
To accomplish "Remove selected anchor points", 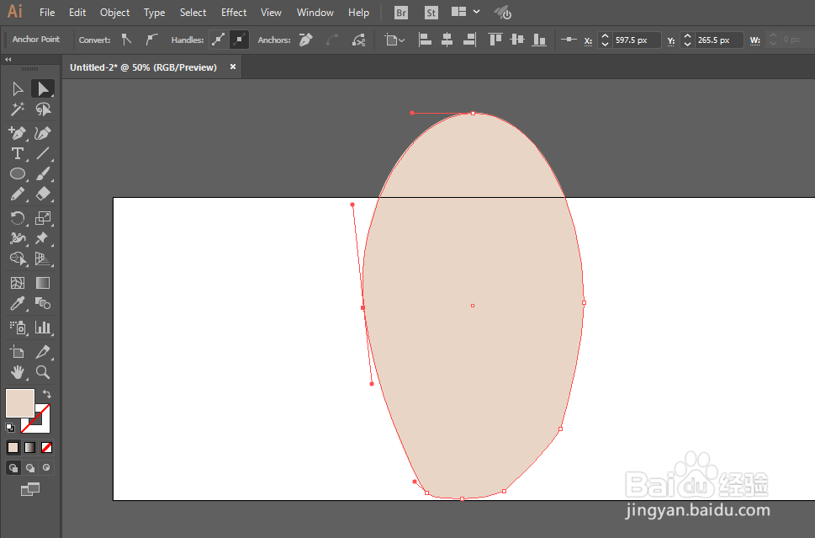I will pyautogui.click(x=306, y=40).
